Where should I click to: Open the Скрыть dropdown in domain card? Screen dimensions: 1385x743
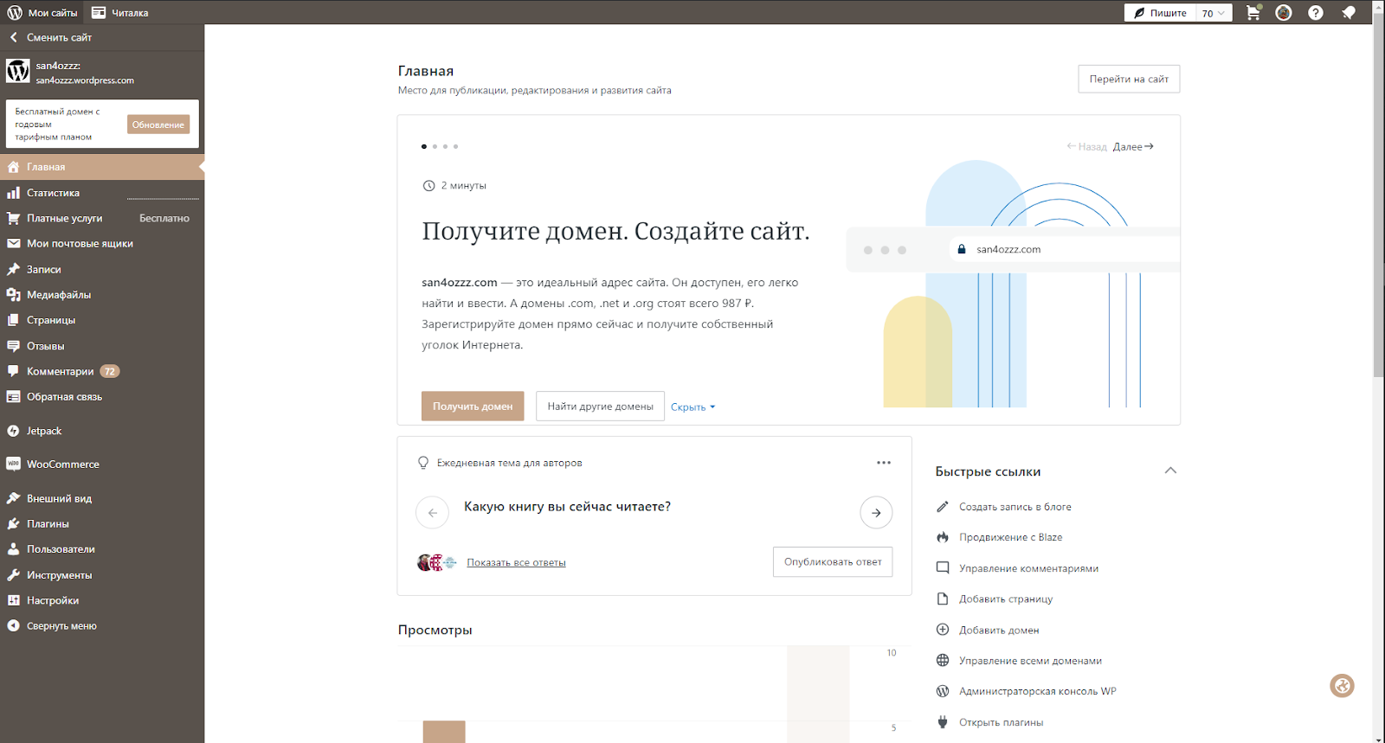coord(692,407)
